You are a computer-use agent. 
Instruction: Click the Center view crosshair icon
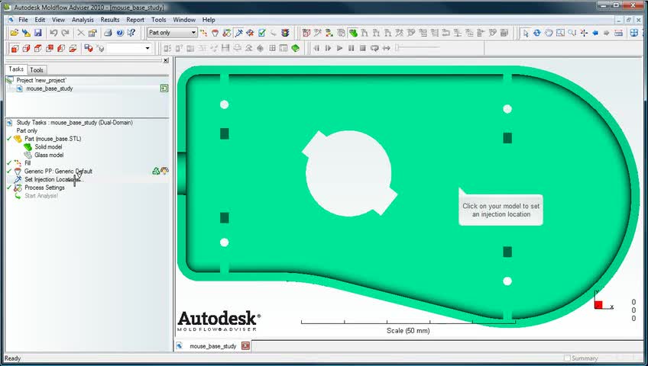pos(584,33)
